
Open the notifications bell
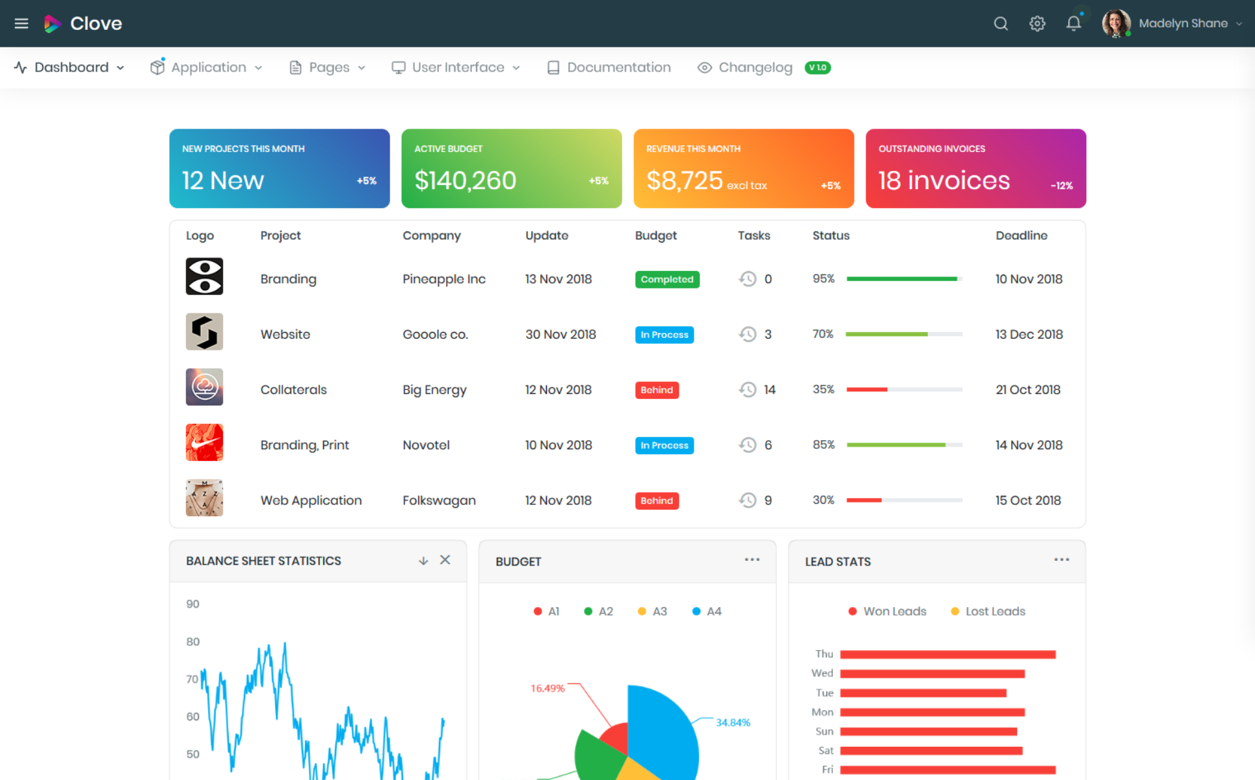(1074, 23)
